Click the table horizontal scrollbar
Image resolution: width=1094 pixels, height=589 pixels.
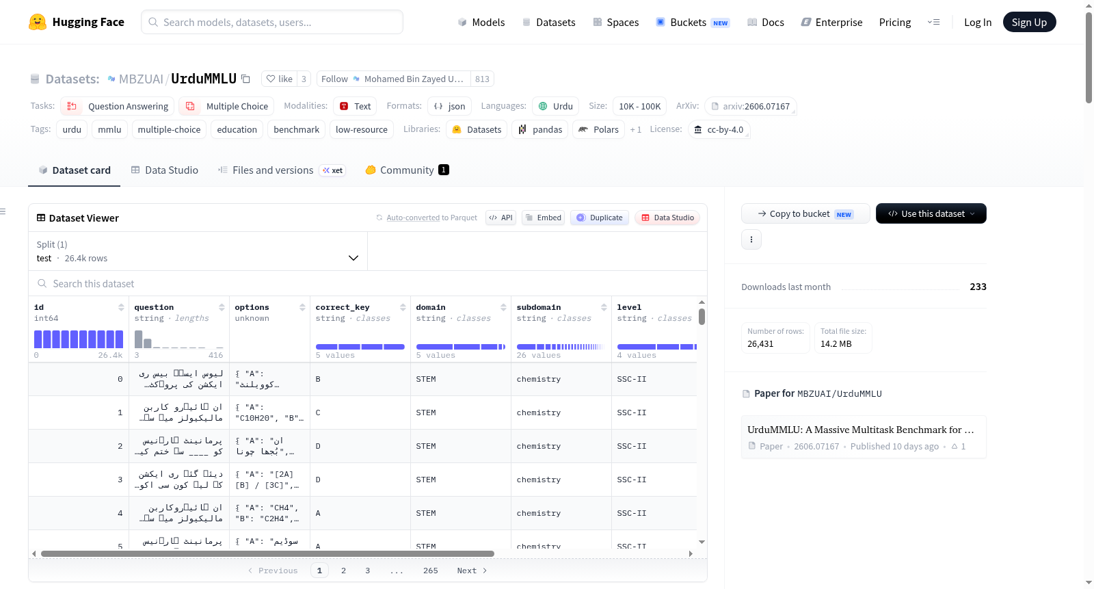coord(267,553)
